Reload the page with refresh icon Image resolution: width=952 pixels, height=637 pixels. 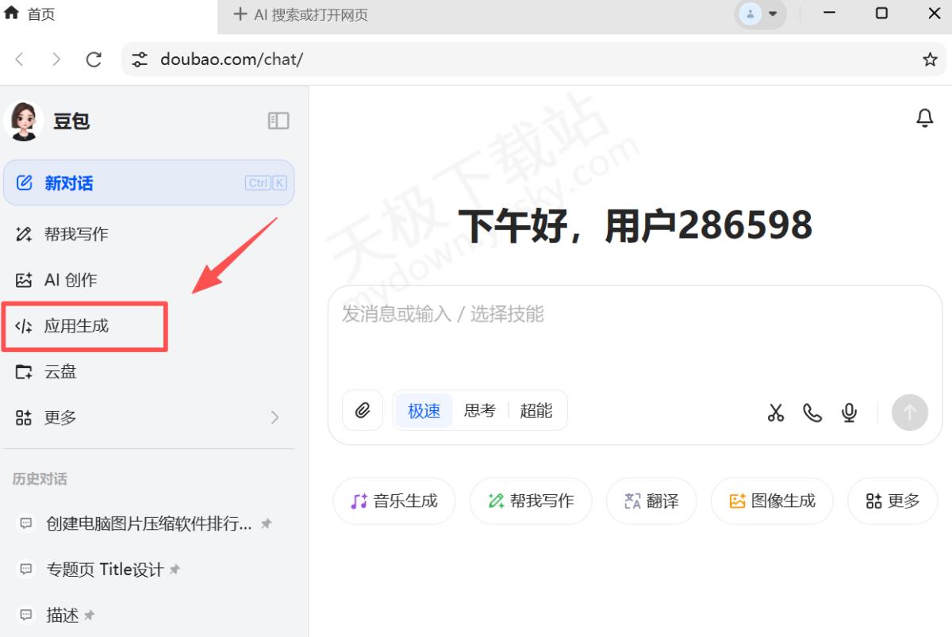pyautogui.click(x=94, y=59)
